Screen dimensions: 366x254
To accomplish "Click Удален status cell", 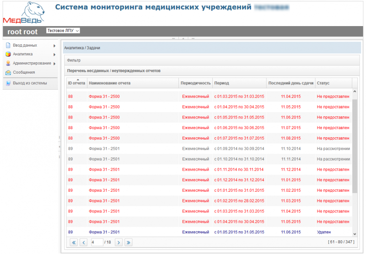I will click(x=324, y=232).
